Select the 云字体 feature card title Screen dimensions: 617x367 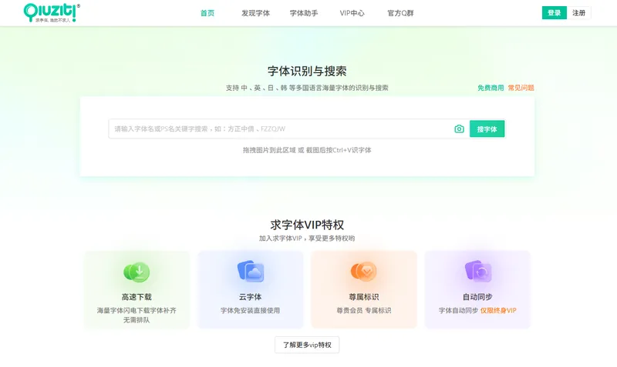[x=250, y=297]
